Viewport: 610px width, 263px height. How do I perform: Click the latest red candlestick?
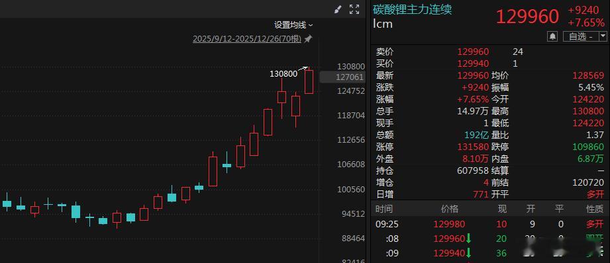(x=309, y=81)
